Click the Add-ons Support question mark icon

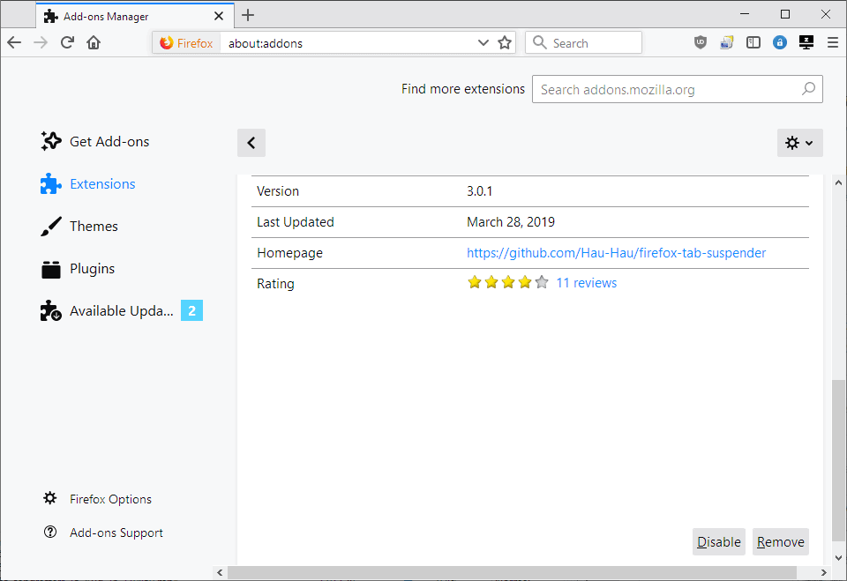(49, 532)
